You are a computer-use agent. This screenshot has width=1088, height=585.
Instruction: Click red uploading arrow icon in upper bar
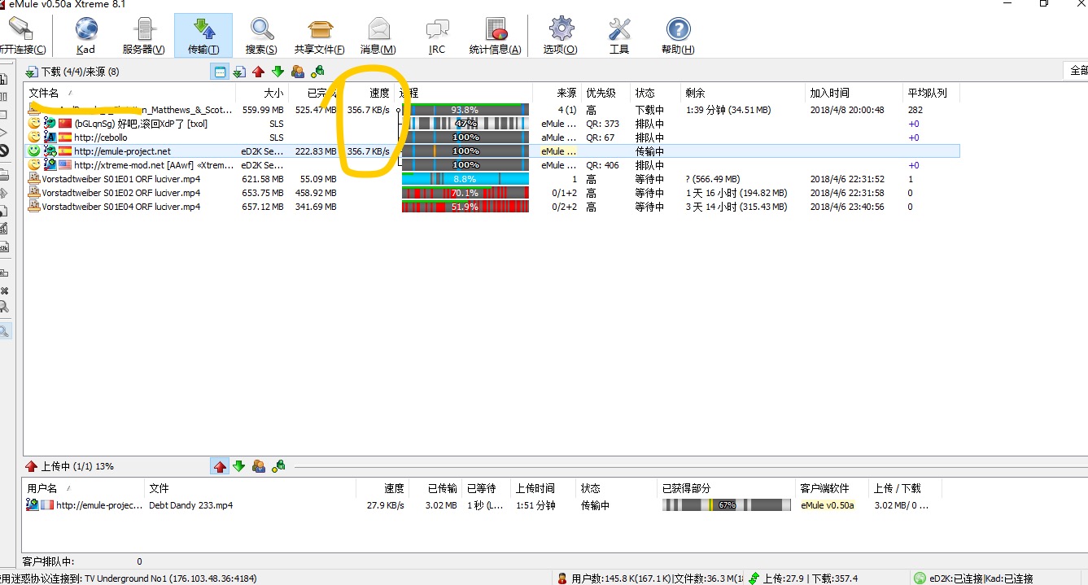[259, 72]
